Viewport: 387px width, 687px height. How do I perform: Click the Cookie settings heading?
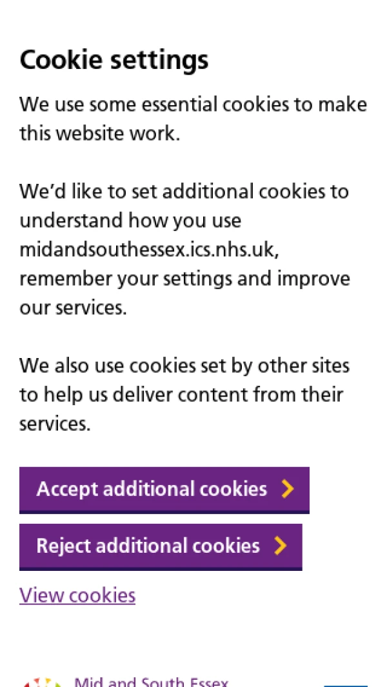[114, 61]
